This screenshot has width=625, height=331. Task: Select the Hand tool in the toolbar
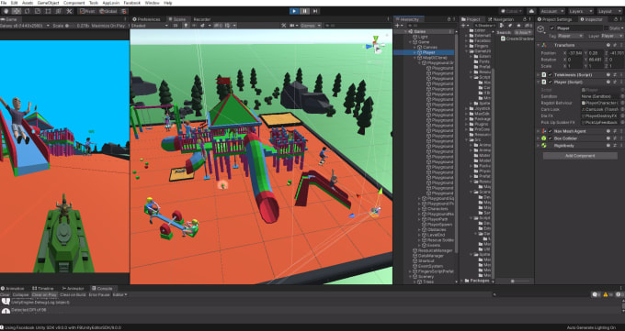(x=6, y=11)
